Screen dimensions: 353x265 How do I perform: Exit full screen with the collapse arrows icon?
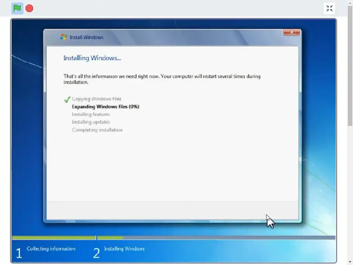(x=329, y=8)
